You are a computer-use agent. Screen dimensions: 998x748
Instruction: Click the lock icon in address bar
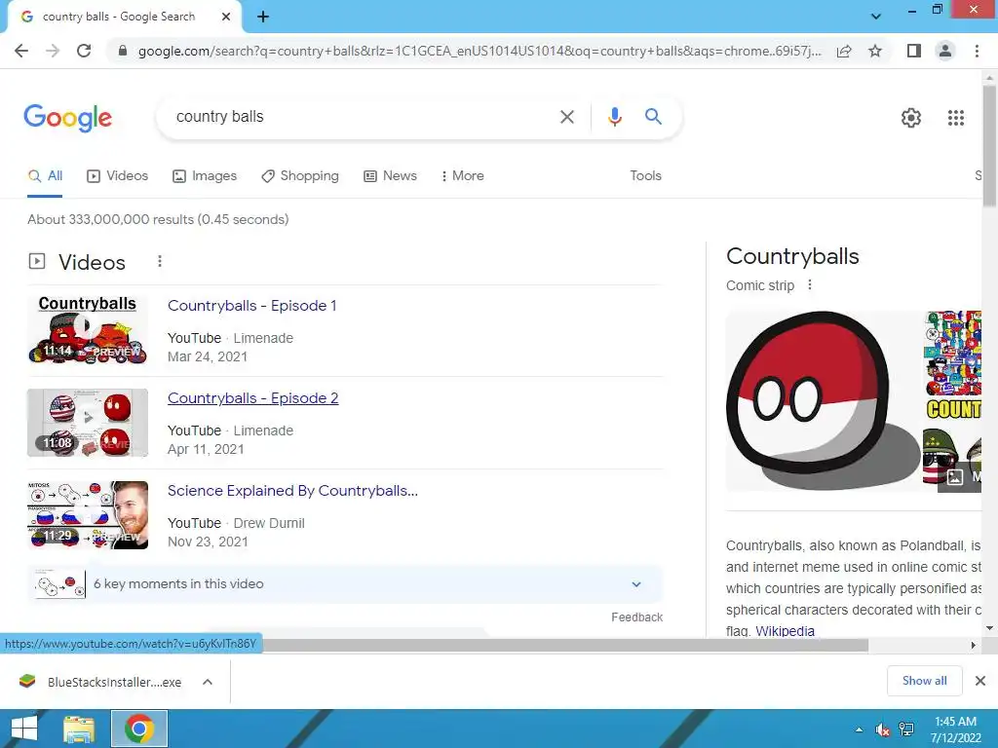click(123, 51)
